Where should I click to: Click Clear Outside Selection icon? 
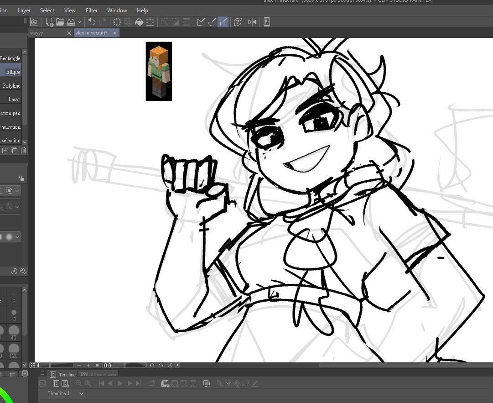click(x=128, y=22)
